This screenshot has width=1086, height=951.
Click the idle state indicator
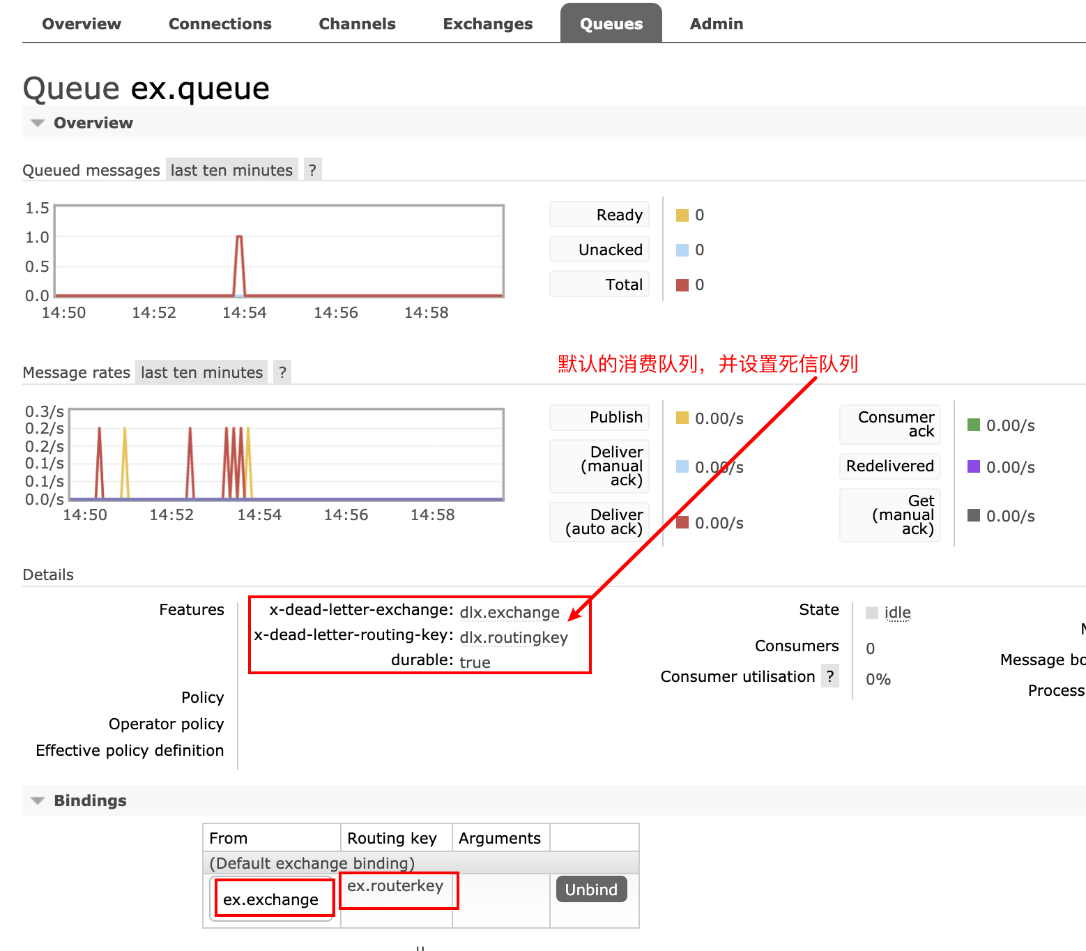[897, 612]
